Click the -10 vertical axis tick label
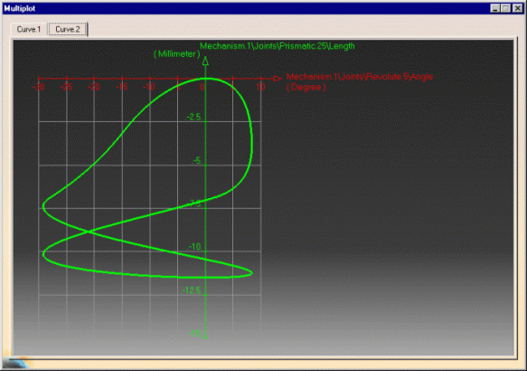527x371 pixels. click(195, 246)
